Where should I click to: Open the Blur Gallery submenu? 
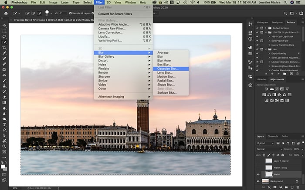(x=123, y=56)
